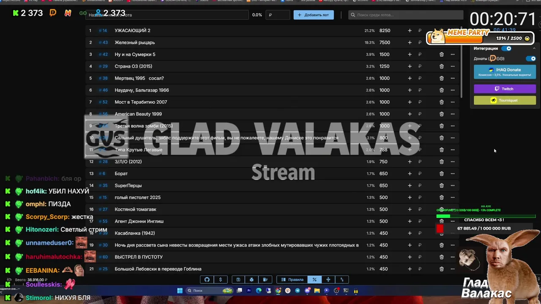
Task: Delete the SuperПерцы lot
Action: click(x=441, y=185)
